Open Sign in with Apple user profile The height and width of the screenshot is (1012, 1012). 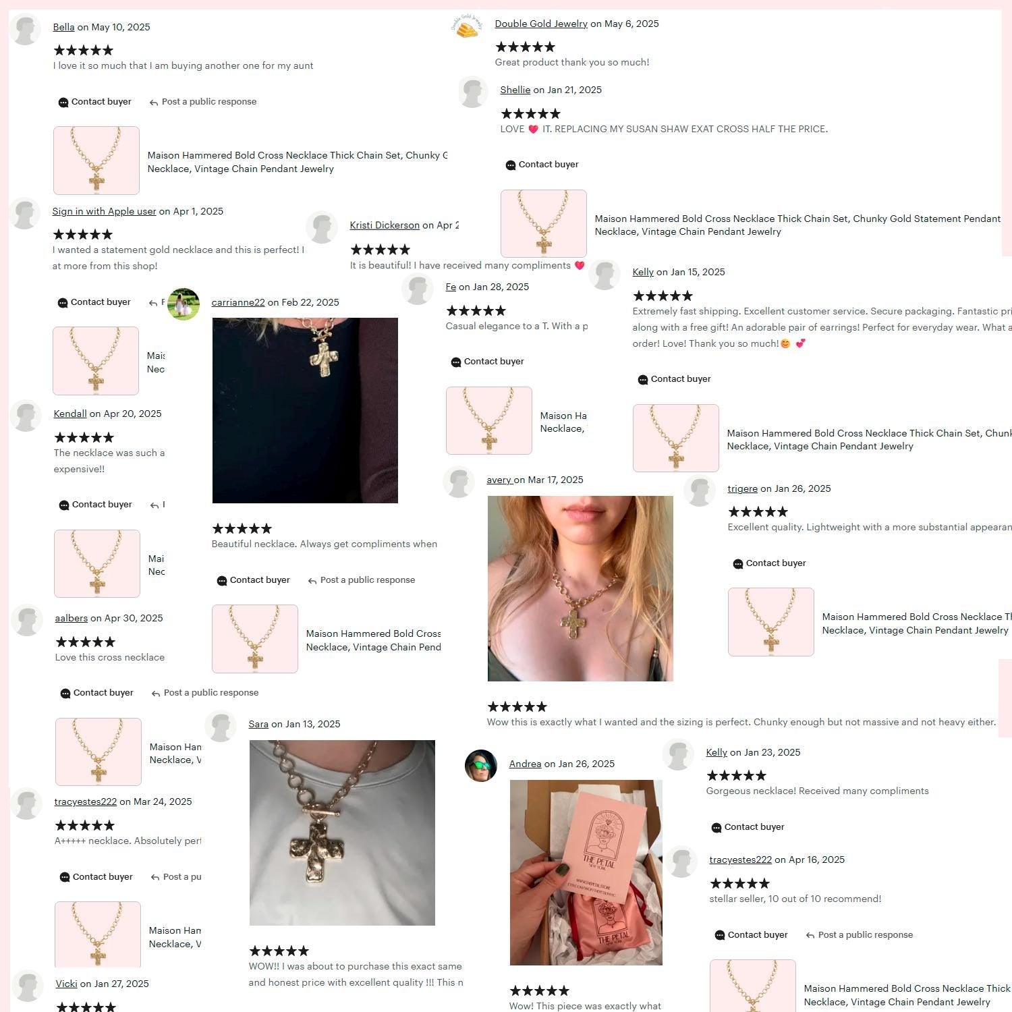104,211
